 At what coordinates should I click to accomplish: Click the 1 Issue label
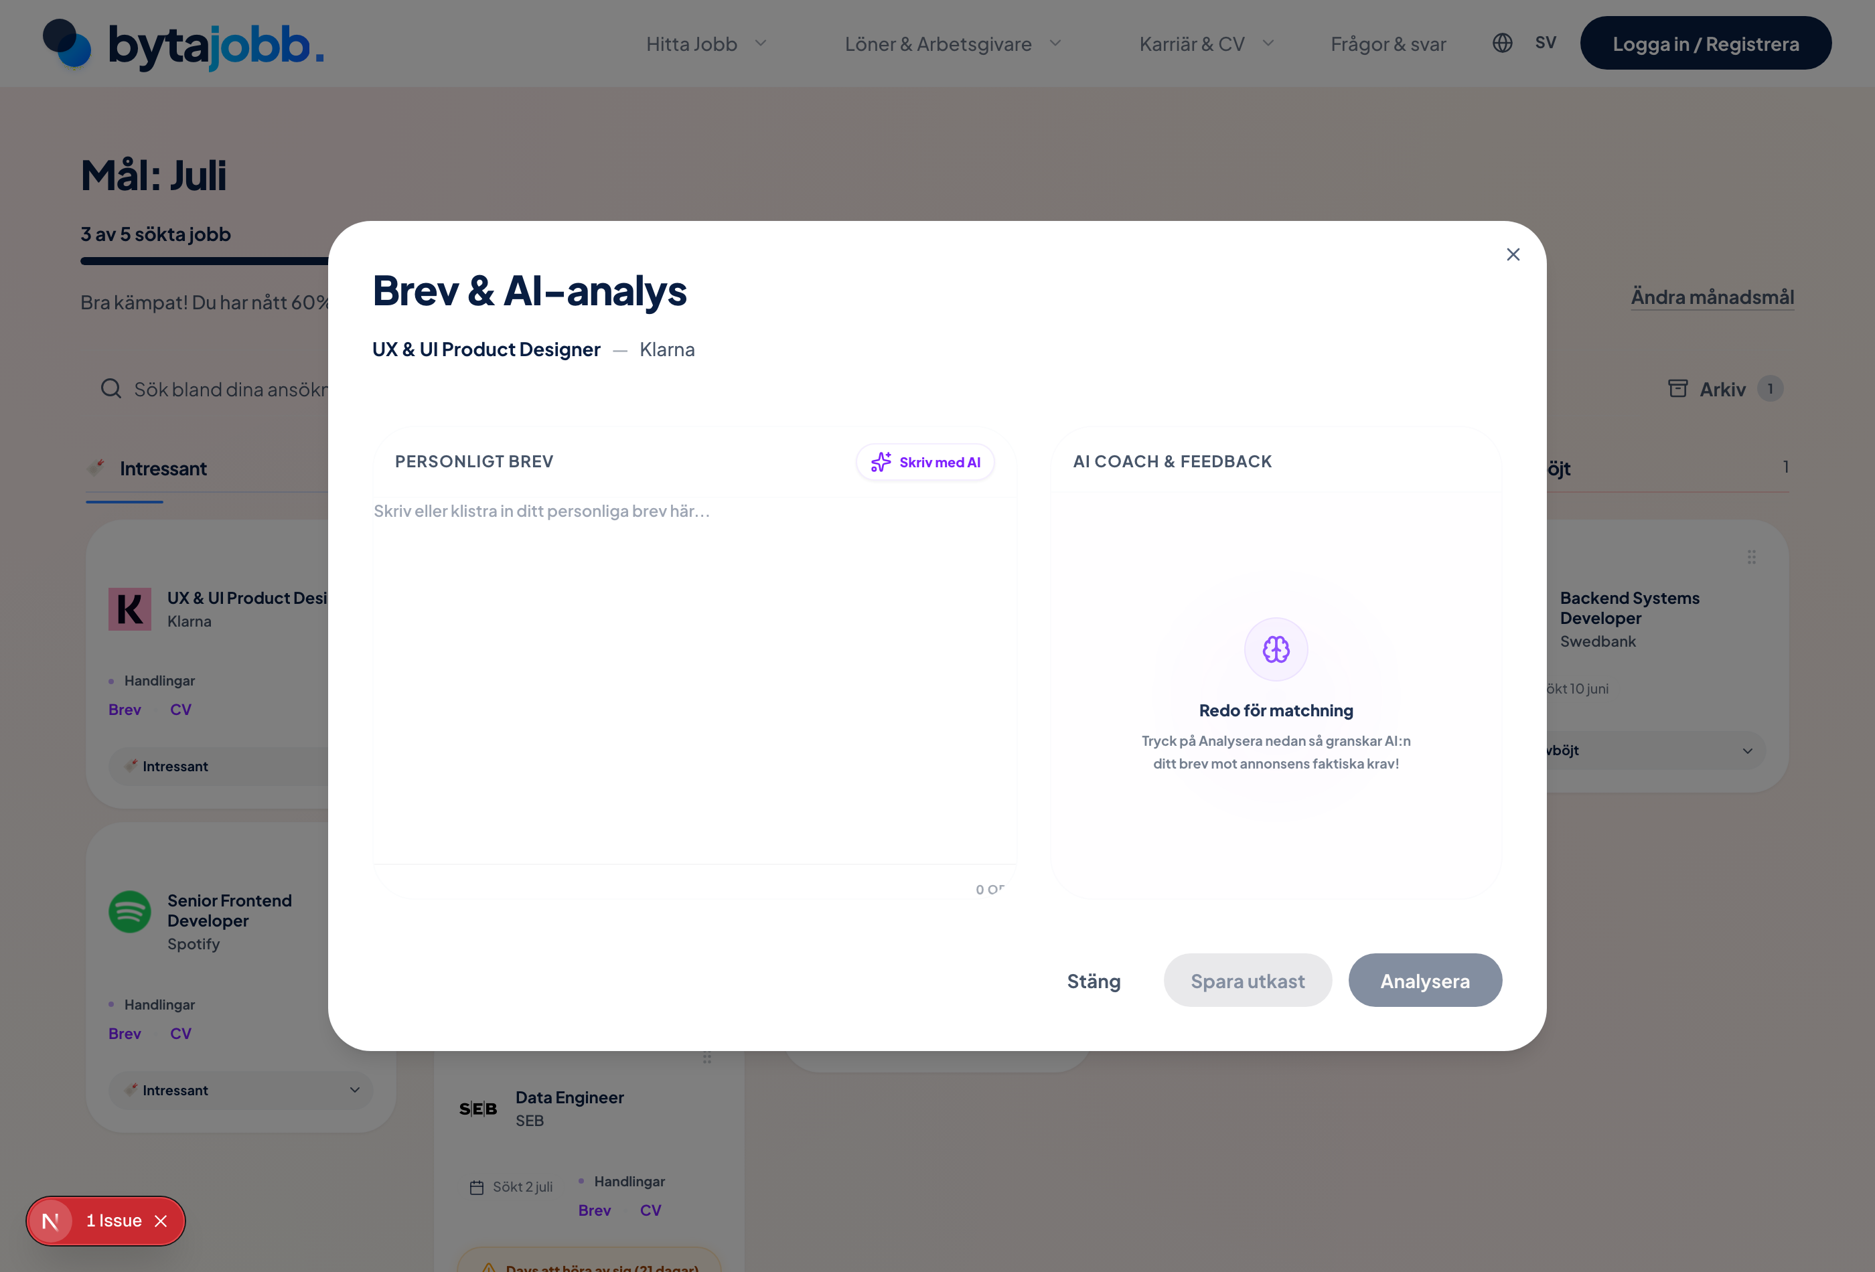click(114, 1221)
